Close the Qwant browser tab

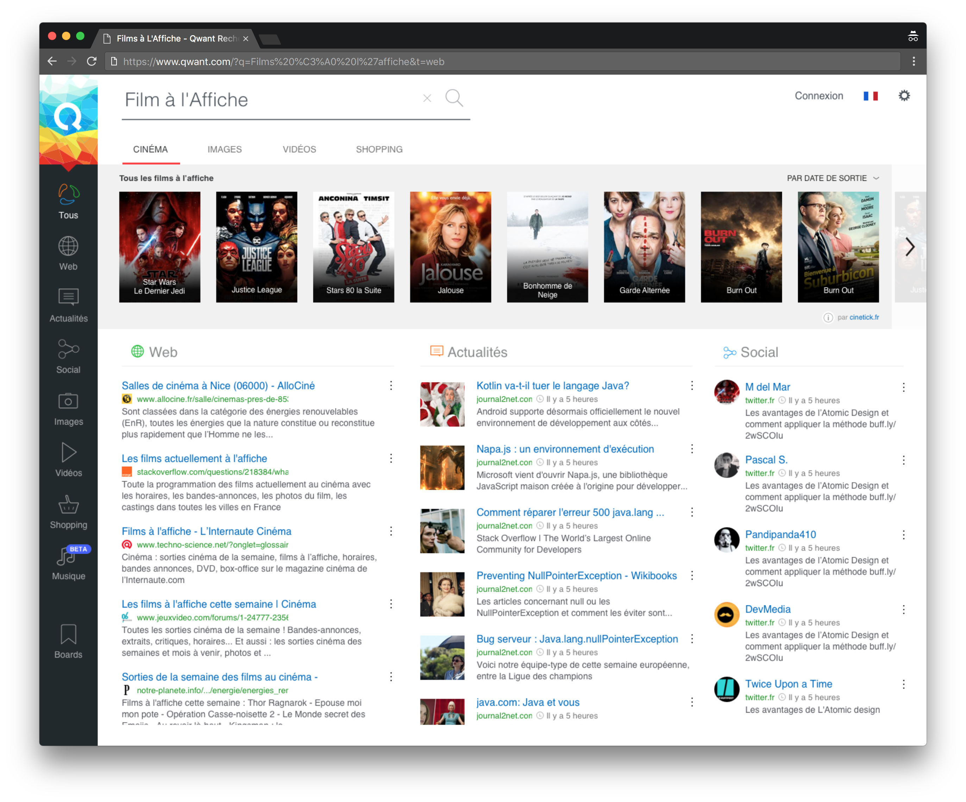pos(246,39)
